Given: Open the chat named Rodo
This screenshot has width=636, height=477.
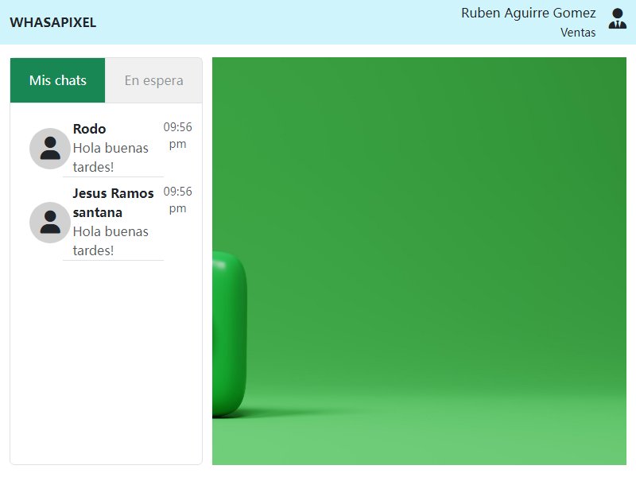Looking at the screenshot, I should [x=89, y=129].
